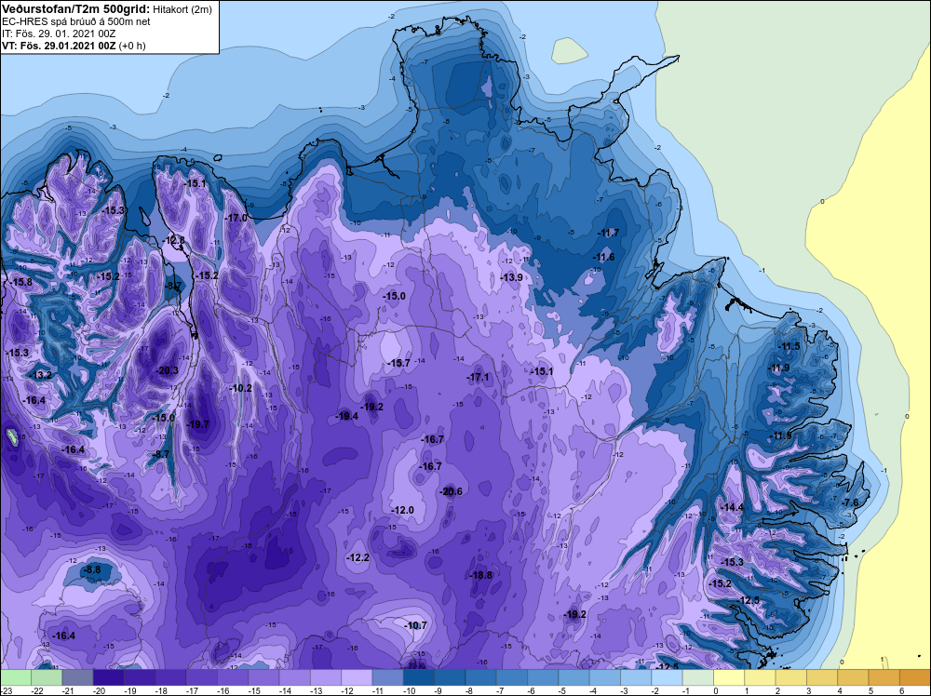Click the pale yellow legend swatch labeled 0

pos(729,677)
